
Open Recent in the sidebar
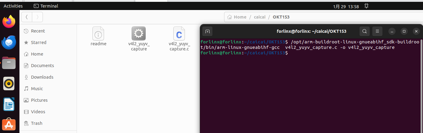(x=38, y=31)
